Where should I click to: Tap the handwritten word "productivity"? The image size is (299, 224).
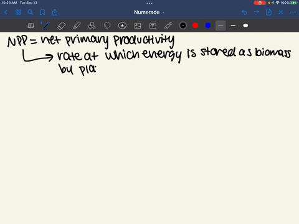pos(144,40)
